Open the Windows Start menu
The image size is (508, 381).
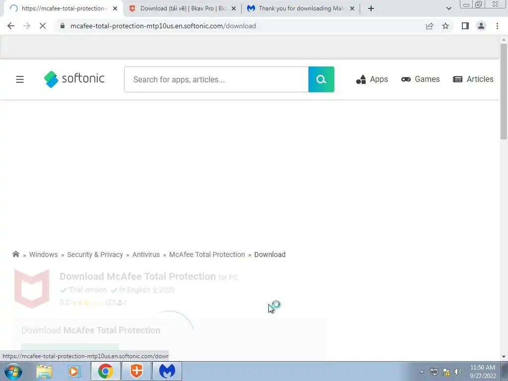[x=13, y=371]
